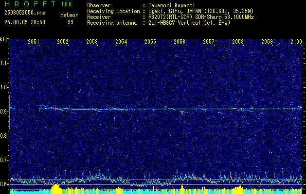The image size is (306, 194).
Task: Click the Observer label
Action: pyautogui.click(x=99, y=5)
